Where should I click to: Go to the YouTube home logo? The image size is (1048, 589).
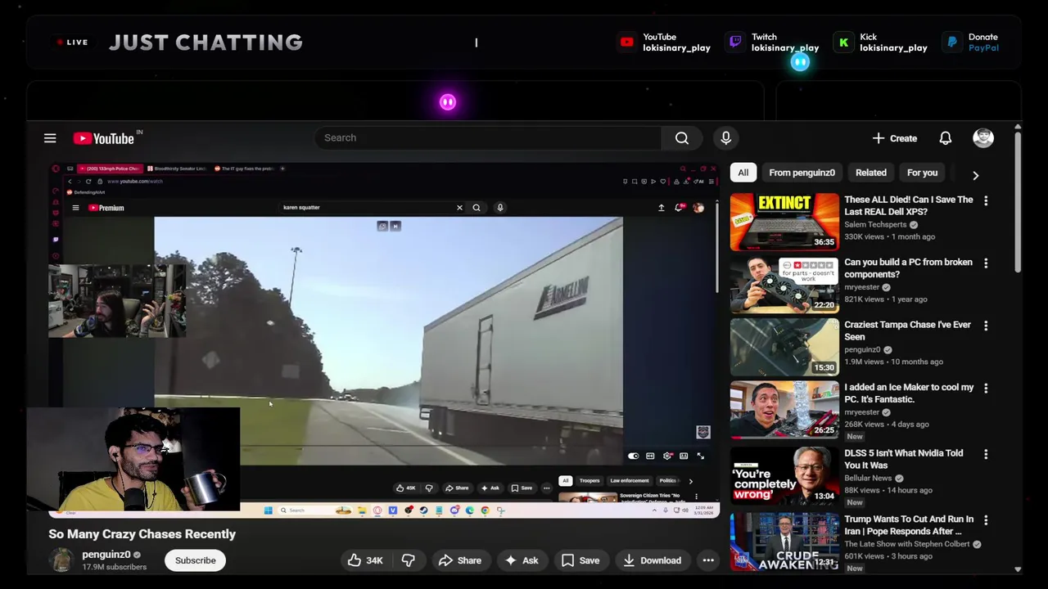104,138
